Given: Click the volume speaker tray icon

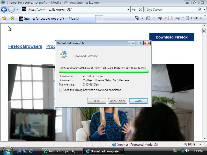Looking at the screenshot, I should point(187,151).
